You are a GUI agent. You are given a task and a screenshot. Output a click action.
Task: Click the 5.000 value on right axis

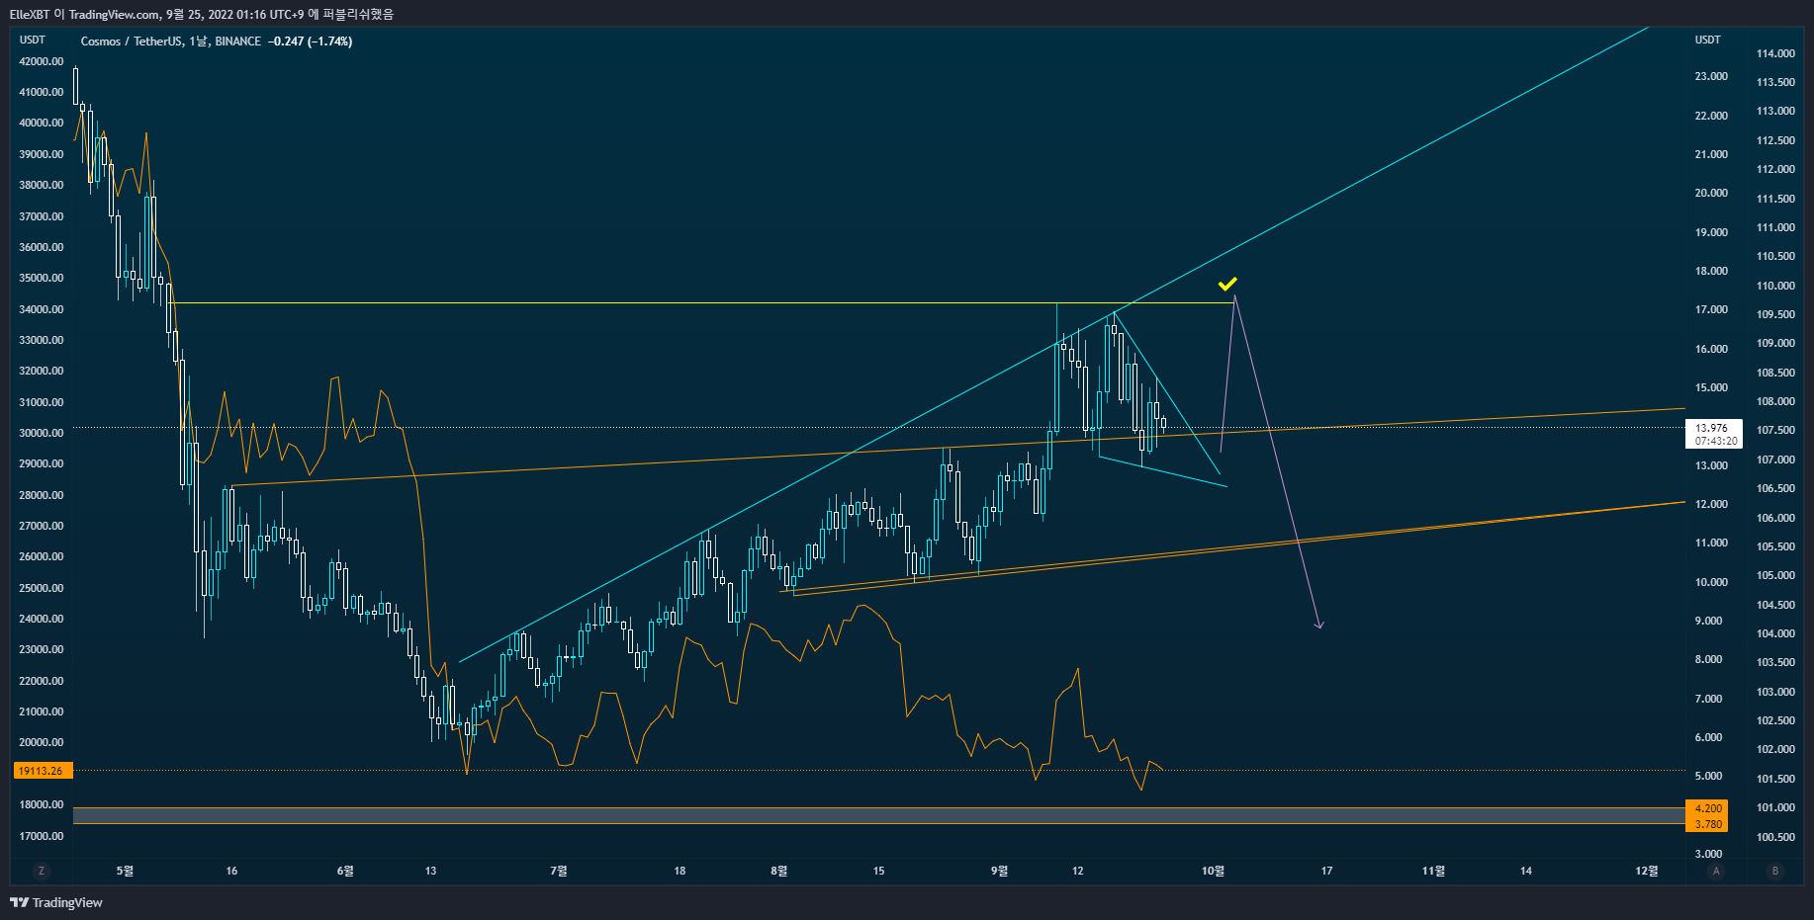pyautogui.click(x=1708, y=776)
